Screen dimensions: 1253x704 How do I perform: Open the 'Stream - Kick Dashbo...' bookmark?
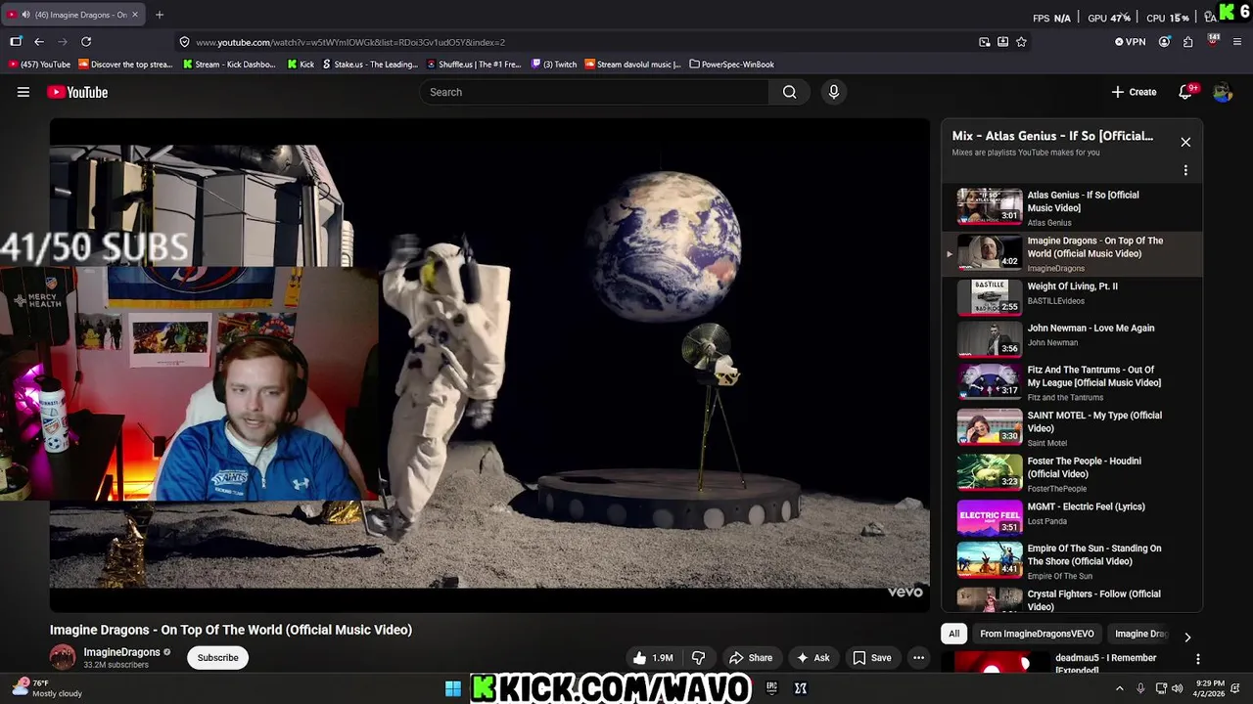[x=230, y=65]
